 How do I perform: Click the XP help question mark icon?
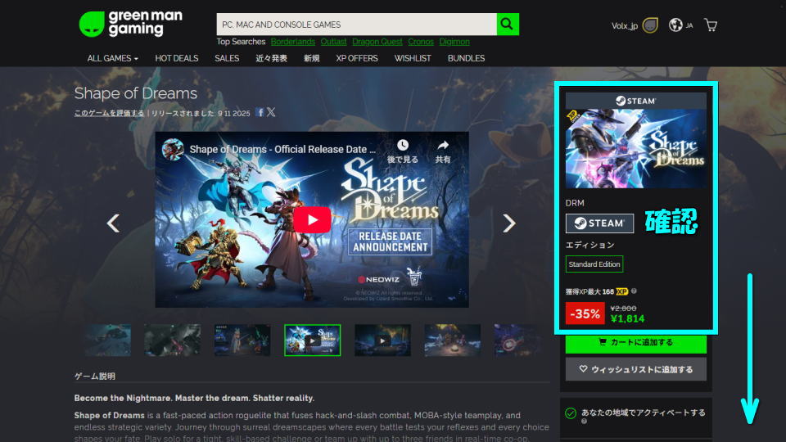tap(634, 291)
